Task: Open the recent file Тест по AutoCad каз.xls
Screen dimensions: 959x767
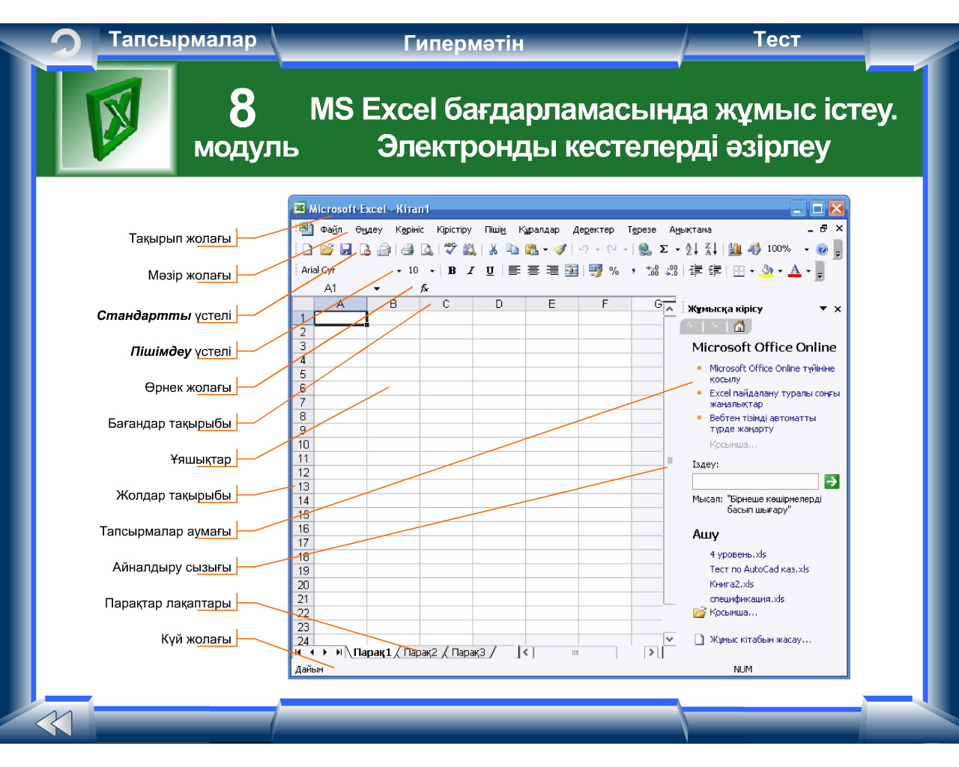Action: pyautogui.click(x=759, y=569)
